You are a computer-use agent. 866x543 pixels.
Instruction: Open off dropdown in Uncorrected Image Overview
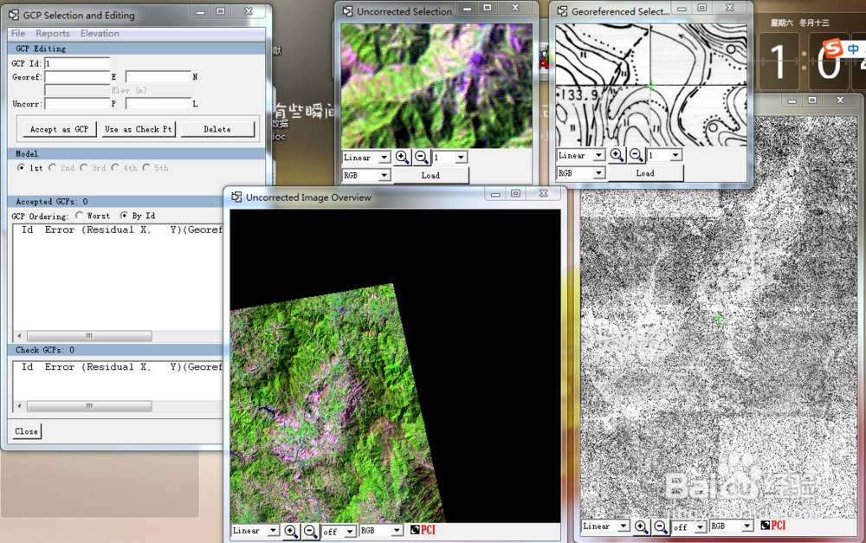(350, 532)
